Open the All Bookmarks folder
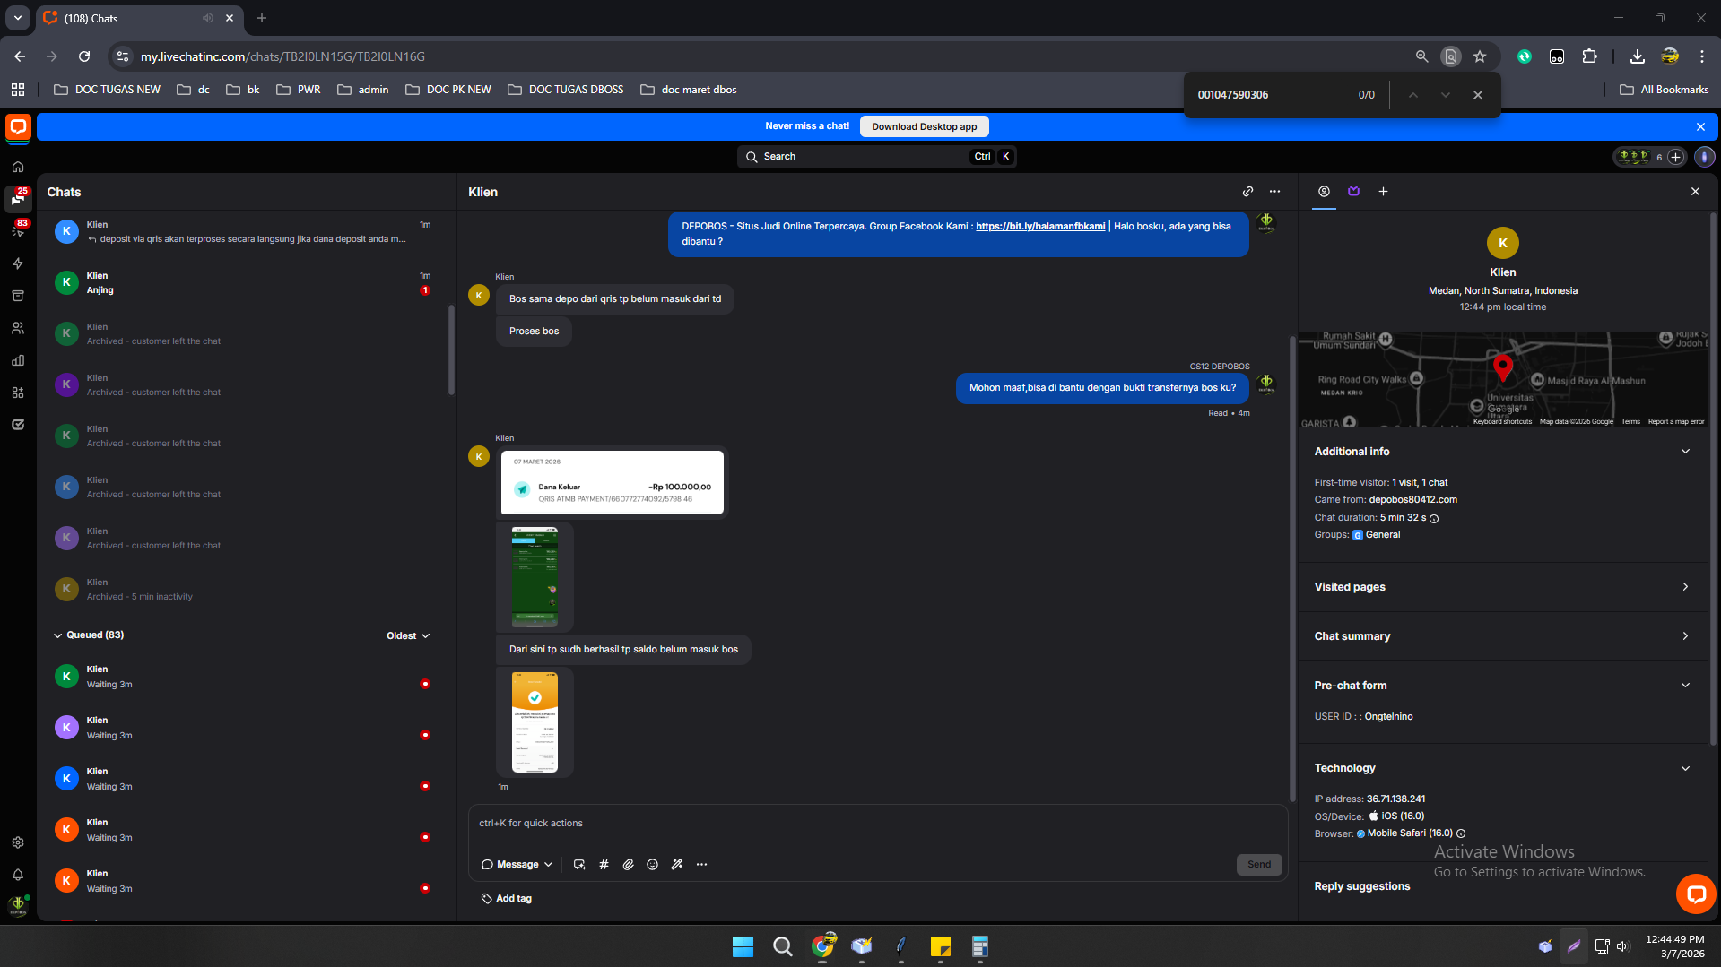Image resolution: width=1721 pixels, height=967 pixels. (x=1665, y=90)
